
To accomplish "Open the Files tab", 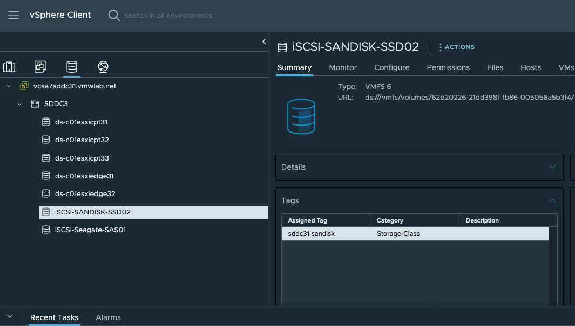I will point(495,68).
